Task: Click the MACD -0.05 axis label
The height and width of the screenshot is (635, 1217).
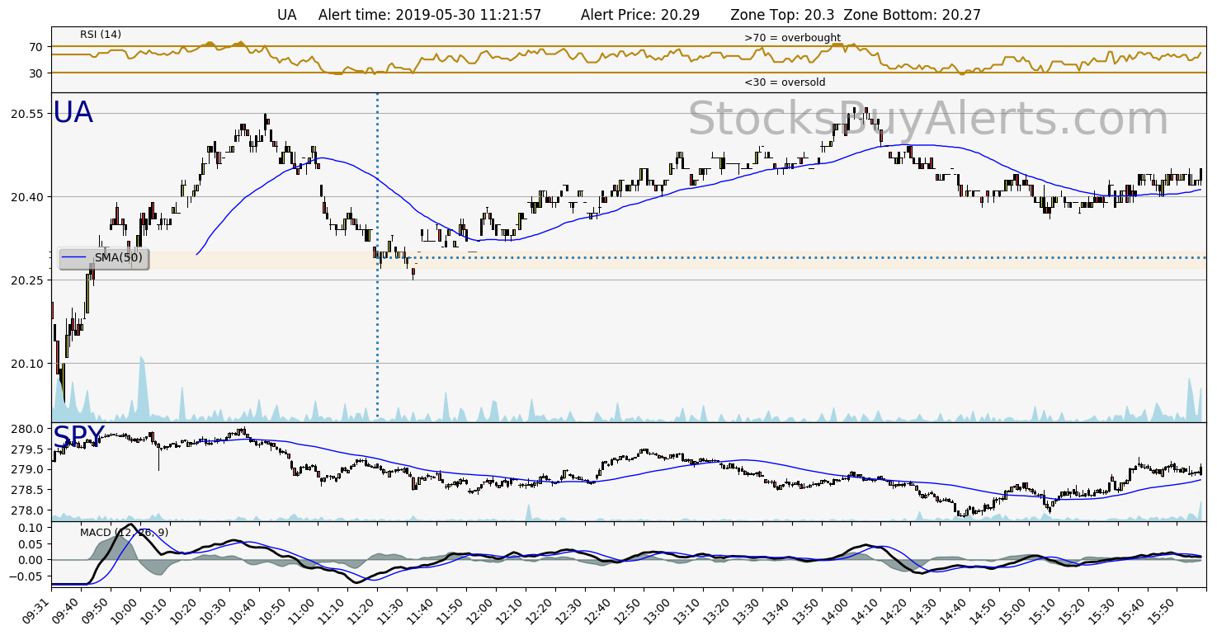Action: [26, 576]
